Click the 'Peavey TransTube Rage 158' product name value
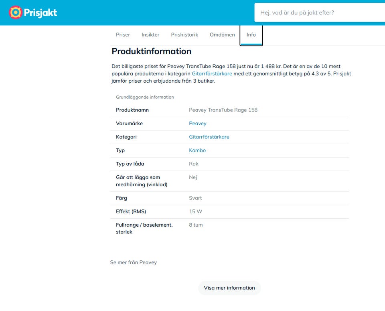 [223, 110]
